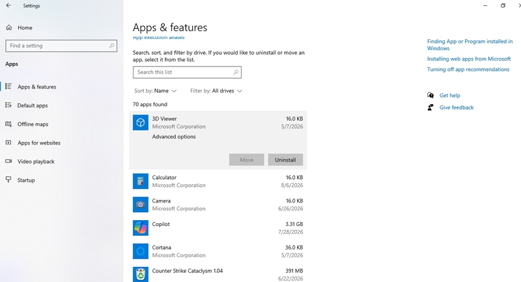Click the 70 apps found text
521x282 pixels.
pos(150,104)
